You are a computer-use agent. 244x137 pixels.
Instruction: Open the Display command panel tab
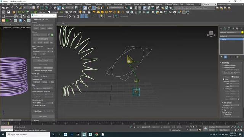237,29
